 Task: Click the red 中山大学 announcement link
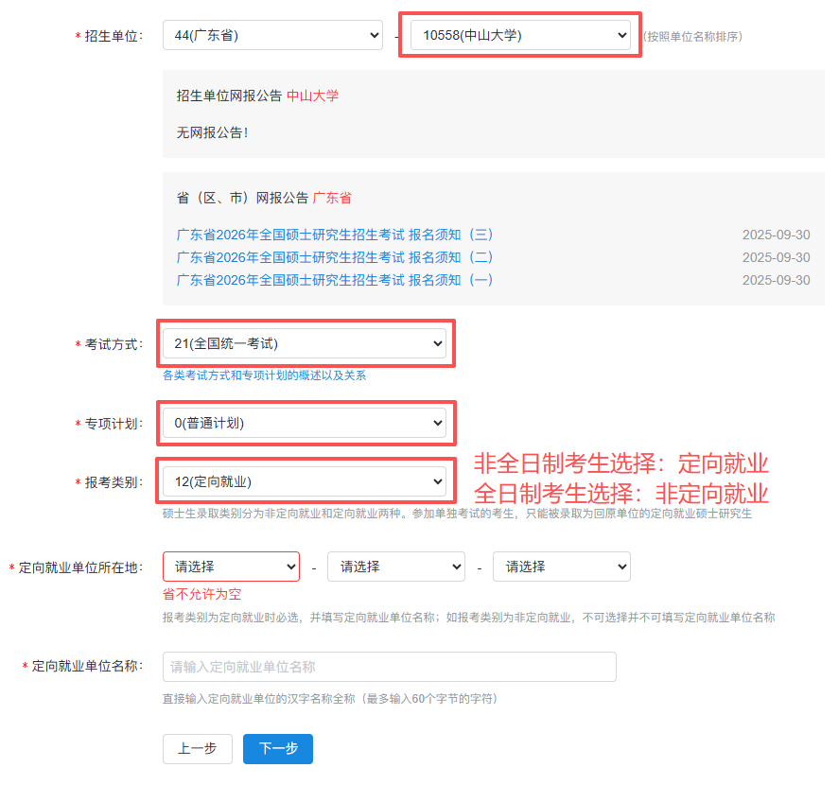[312, 96]
